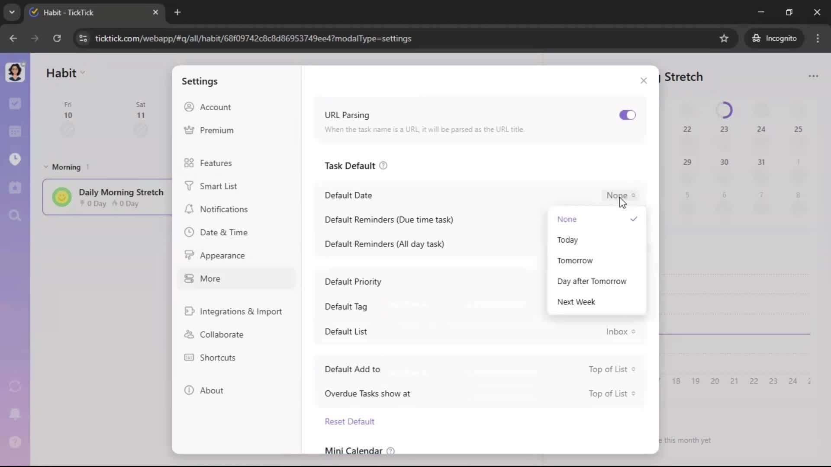Screen dimensions: 831x467
Task: Bookmark this page with the star icon
Action: [x=724, y=38]
